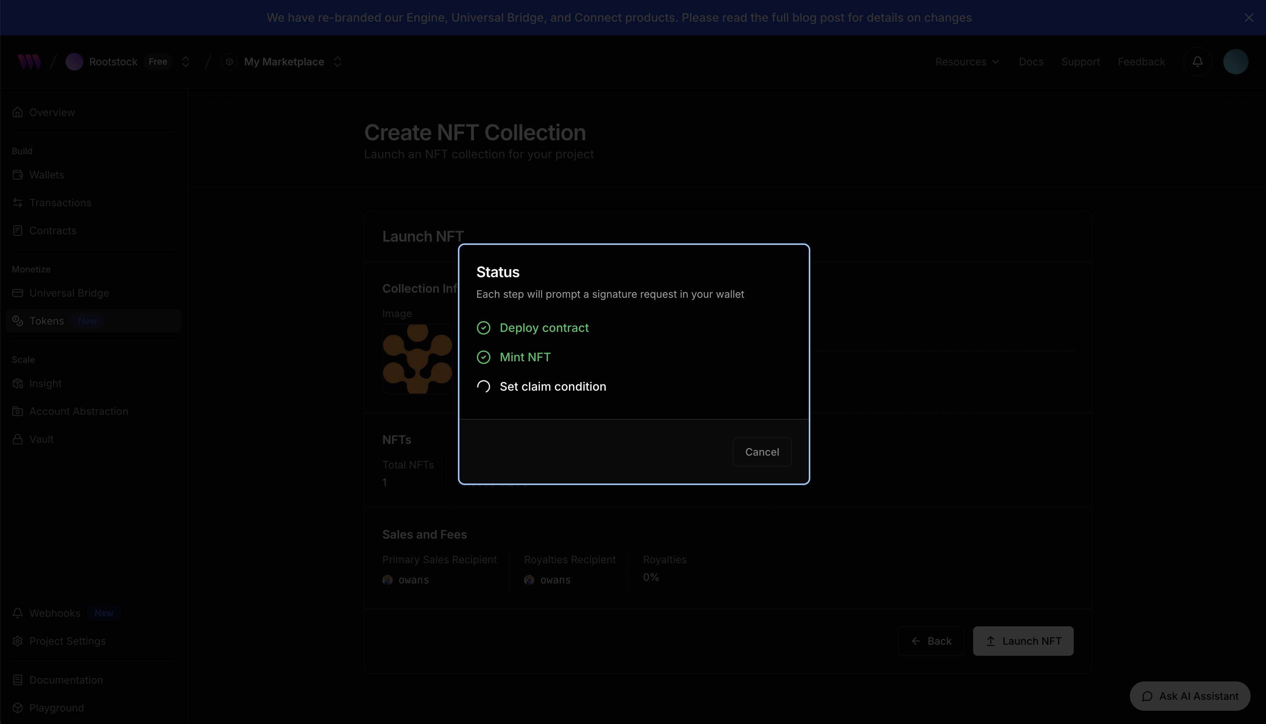This screenshot has height=724, width=1266.
Task: Open the Insight section
Action: [x=45, y=383]
